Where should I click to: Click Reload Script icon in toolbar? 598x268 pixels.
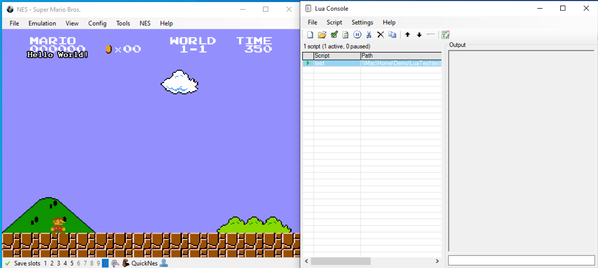tap(345, 35)
